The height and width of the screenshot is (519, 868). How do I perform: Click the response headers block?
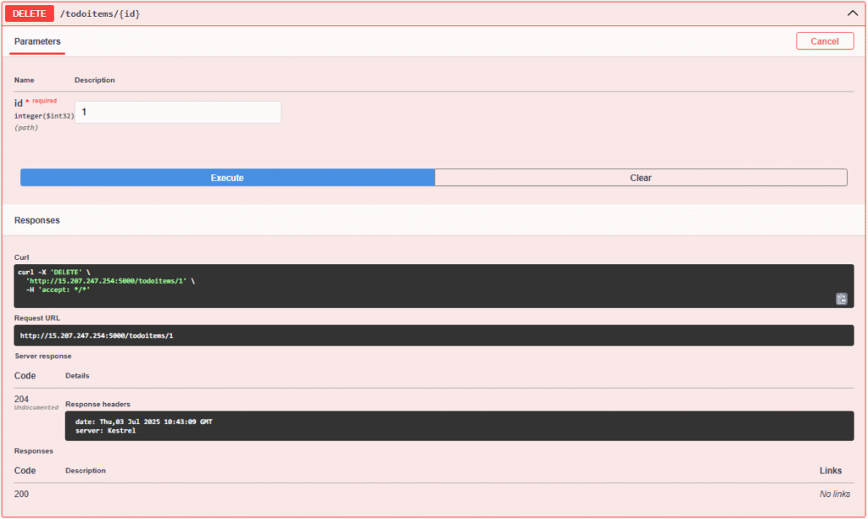(459, 426)
